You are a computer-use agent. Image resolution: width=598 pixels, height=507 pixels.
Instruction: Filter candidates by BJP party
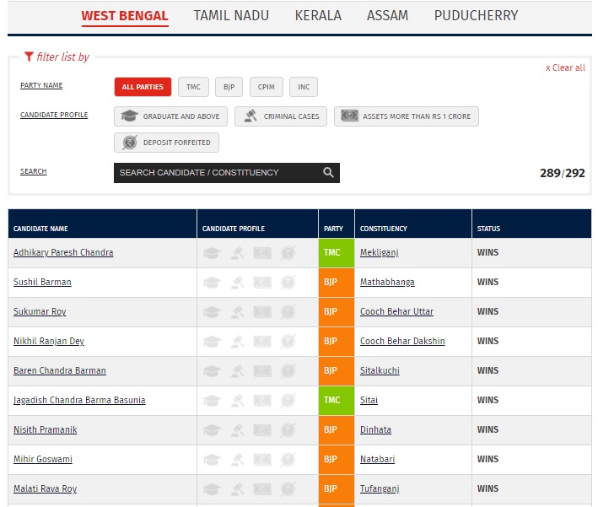[229, 87]
